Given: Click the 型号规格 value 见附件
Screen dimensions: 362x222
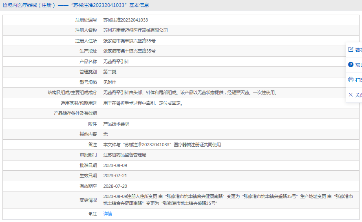Looking at the screenshot, I should click(110, 82).
